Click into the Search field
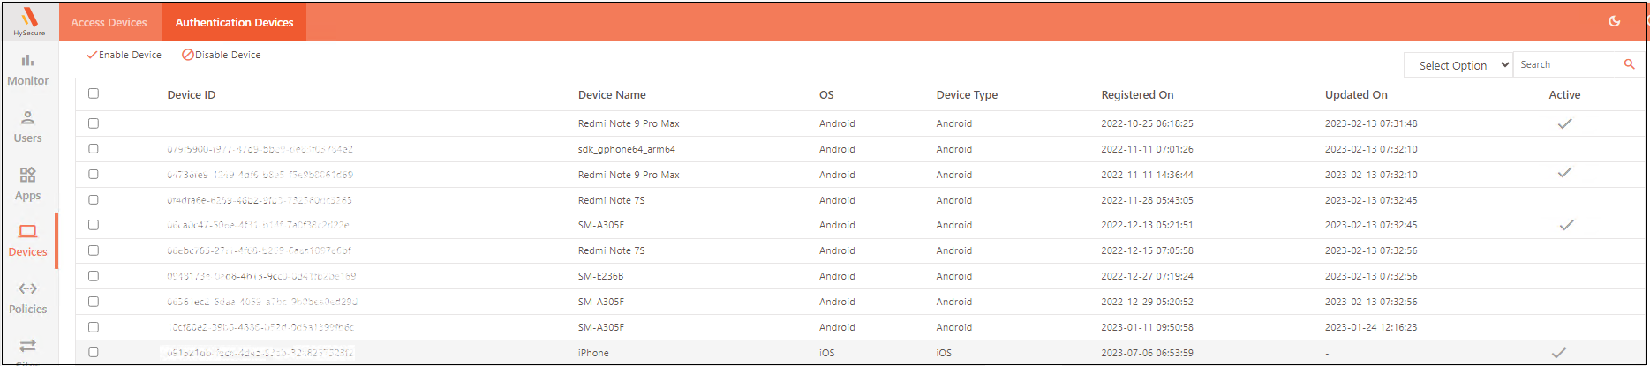 point(1568,64)
